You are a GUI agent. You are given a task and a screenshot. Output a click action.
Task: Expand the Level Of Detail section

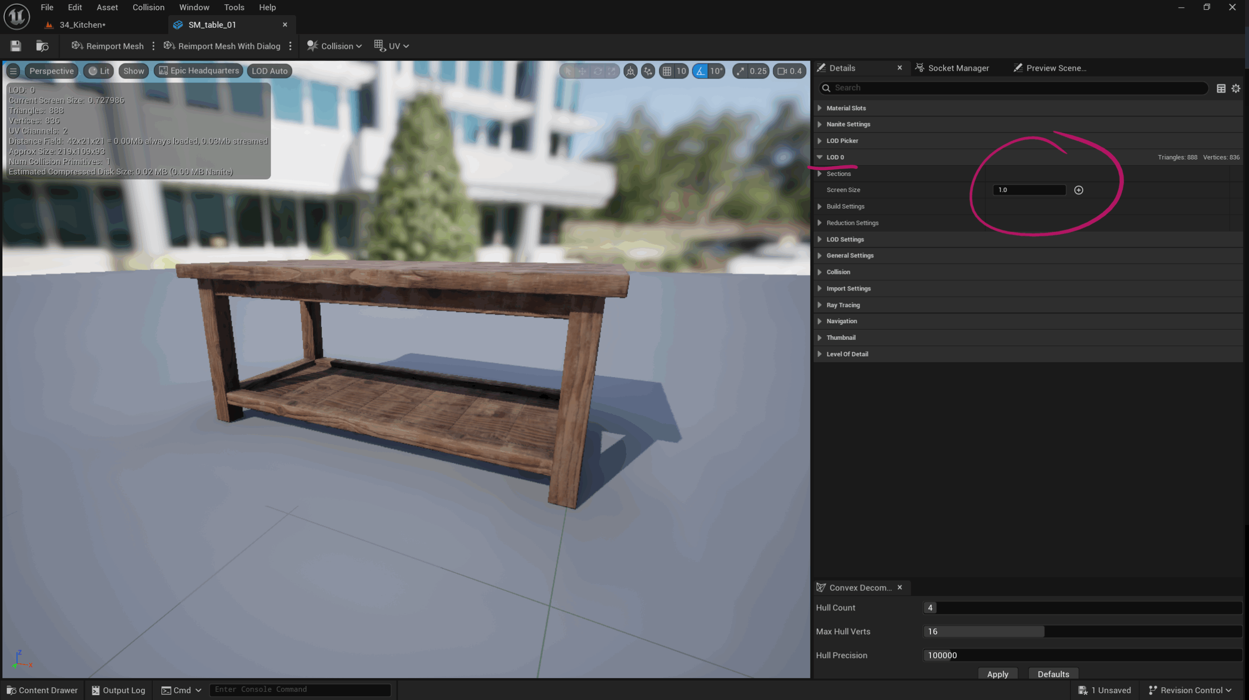(x=820, y=355)
